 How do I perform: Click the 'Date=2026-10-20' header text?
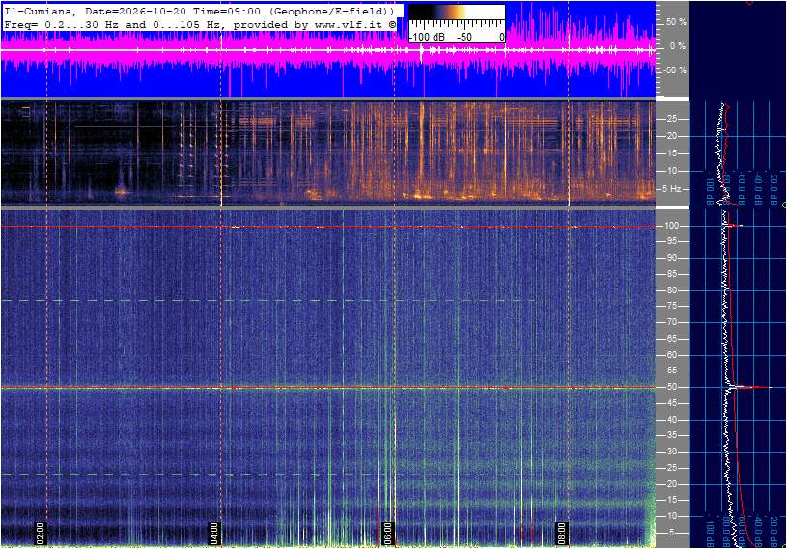[x=135, y=11]
